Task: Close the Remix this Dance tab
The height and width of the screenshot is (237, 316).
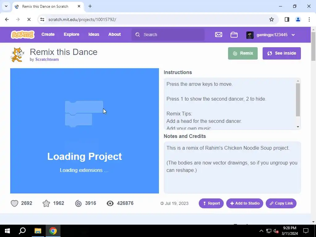Action: pyautogui.click(x=79, y=6)
